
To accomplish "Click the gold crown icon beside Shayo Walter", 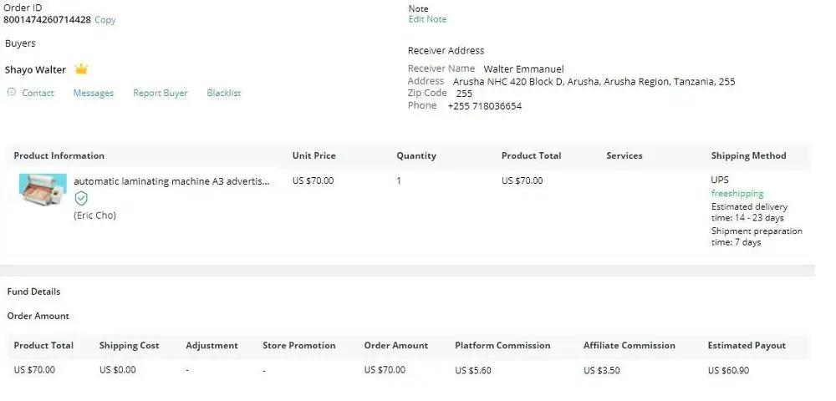I will [x=81, y=69].
